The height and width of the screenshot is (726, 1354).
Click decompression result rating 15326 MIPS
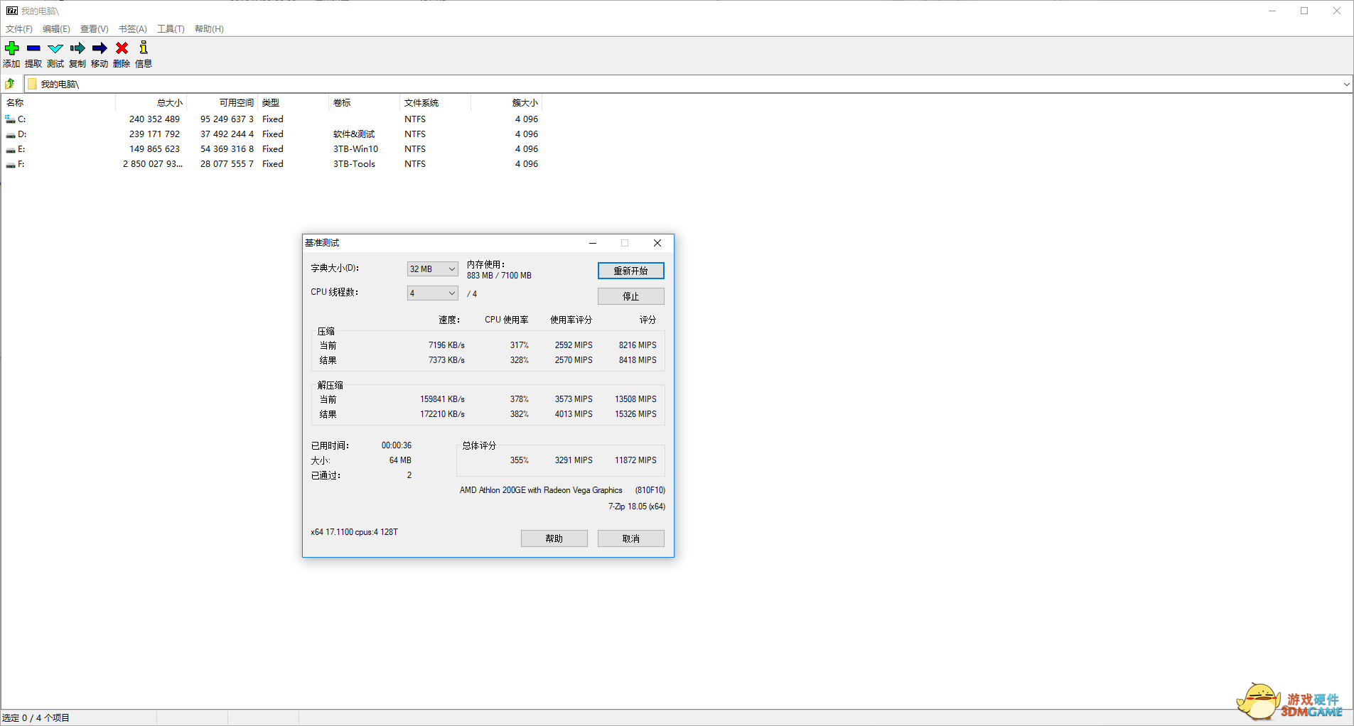(x=635, y=414)
